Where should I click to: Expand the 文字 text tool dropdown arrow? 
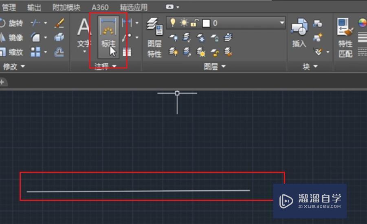84,52
